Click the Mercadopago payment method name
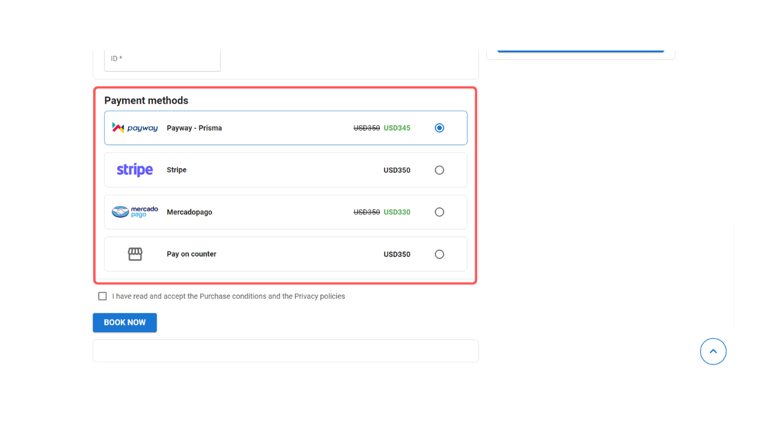The width and height of the screenshot is (770, 433). coord(189,212)
